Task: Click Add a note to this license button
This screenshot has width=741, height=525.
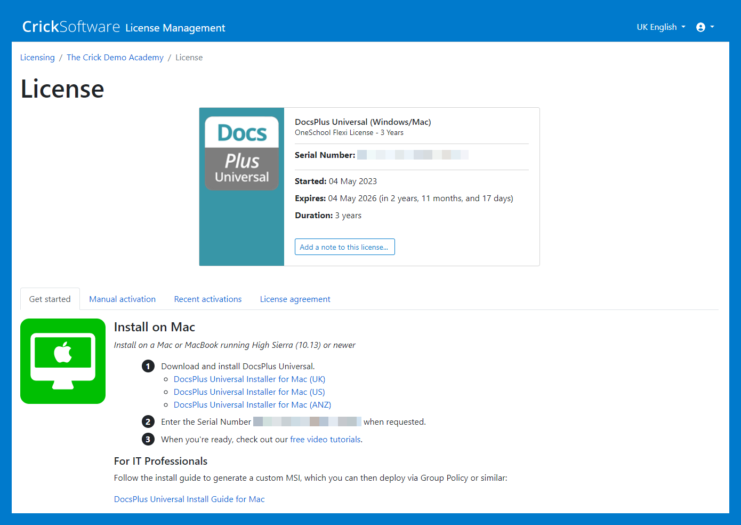Action: 344,247
